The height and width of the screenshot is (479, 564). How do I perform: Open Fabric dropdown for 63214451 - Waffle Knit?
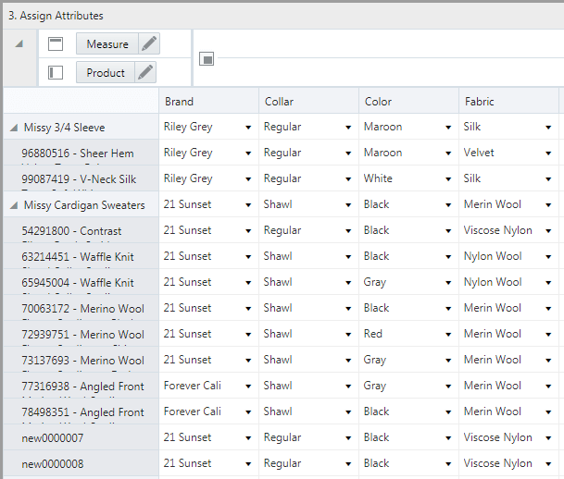coord(548,257)
